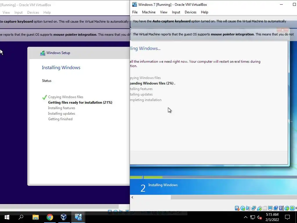Open VirtualBox Manager cube icon on taskbar
297x223 pixels.
click(x=64, y=217)
